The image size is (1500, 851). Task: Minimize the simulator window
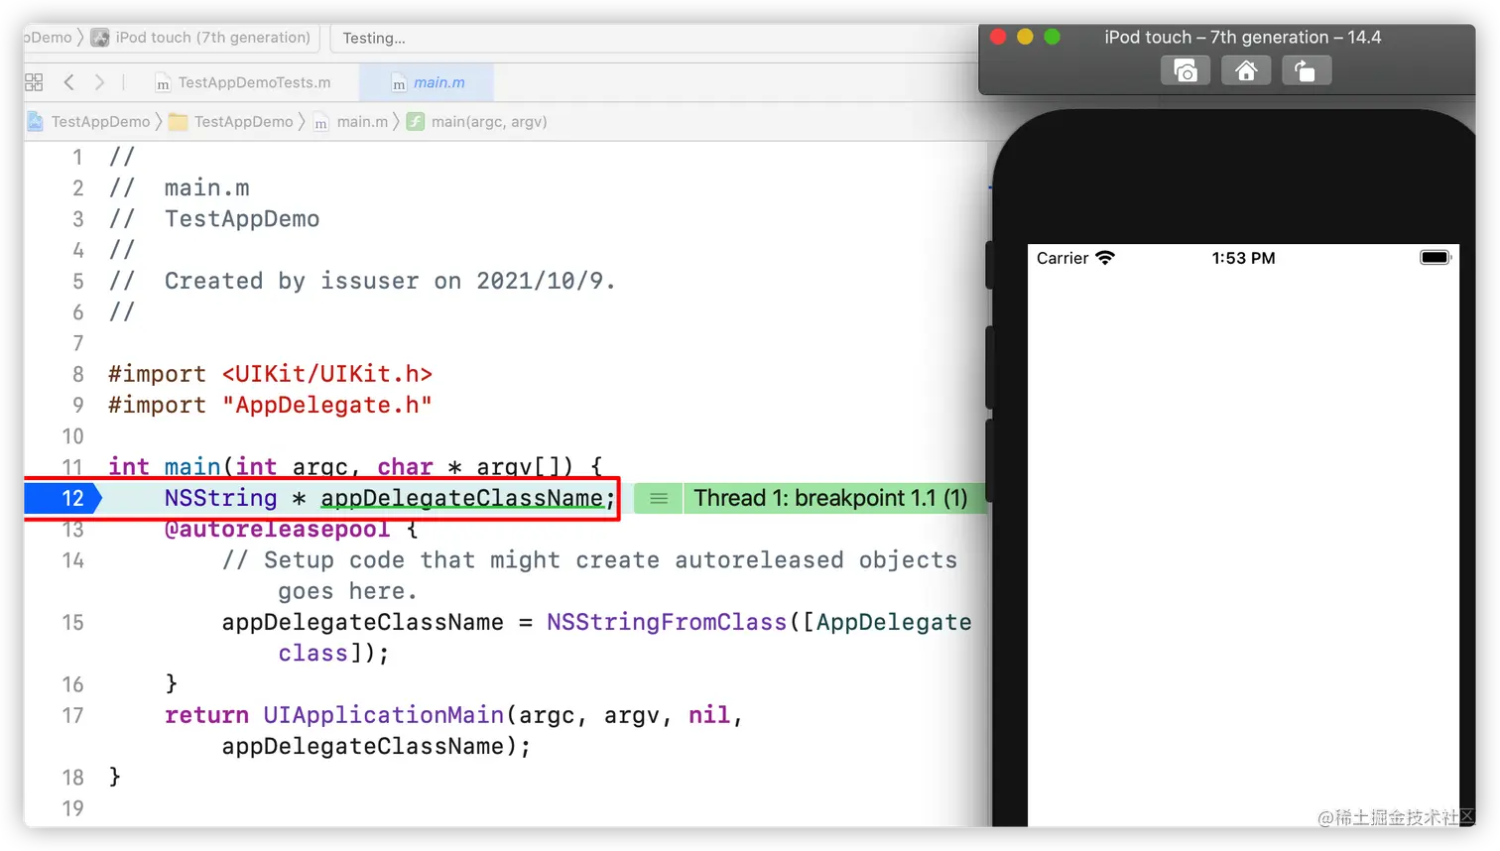[x=1026, y=37]
